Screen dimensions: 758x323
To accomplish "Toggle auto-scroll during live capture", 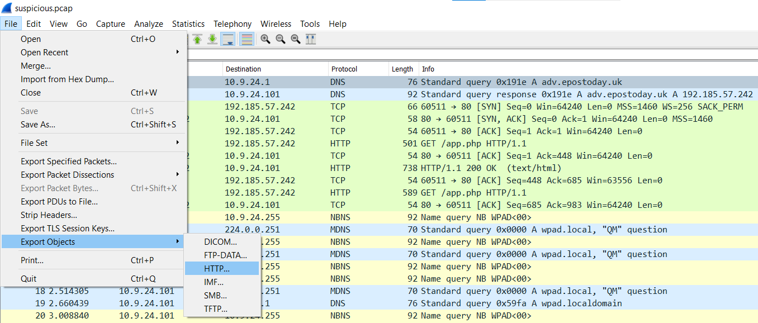I will click(228, 39).
